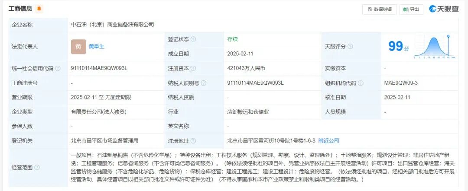Click the help icon beside 经营范围
Viewport: 468px width, 191px height.
pyautogui.click(x=37, y=168)
